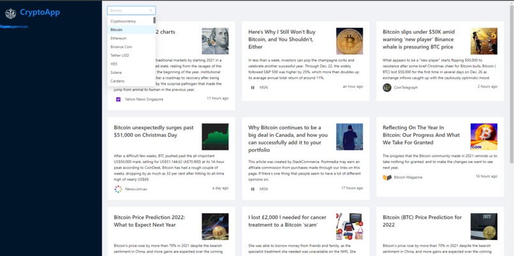Click the "17 hours ago" timestamp
Screen dimensions: 514x256
pos(352,188)
